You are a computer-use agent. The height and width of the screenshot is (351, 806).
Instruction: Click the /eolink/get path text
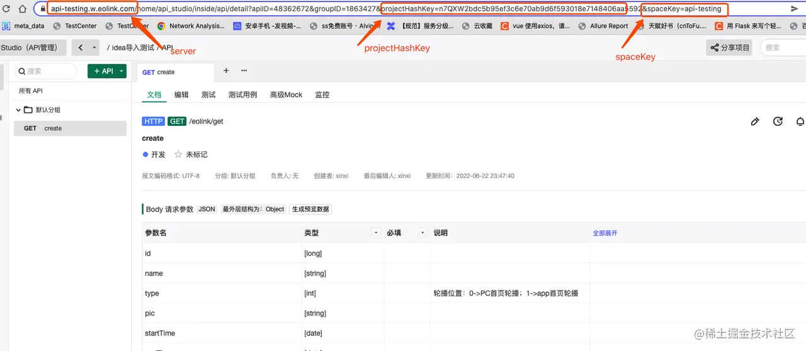(207, 121)
